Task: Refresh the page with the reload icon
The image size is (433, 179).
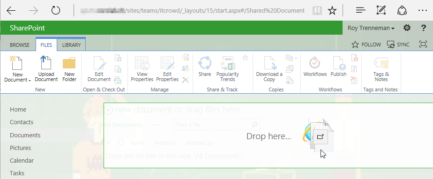Action: (x=56, y=10)
